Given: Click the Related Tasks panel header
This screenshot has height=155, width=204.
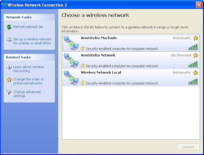Looking at the screenshot, I should click(29, 57).
